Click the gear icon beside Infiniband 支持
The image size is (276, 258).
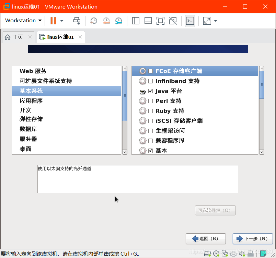point(143,81)
